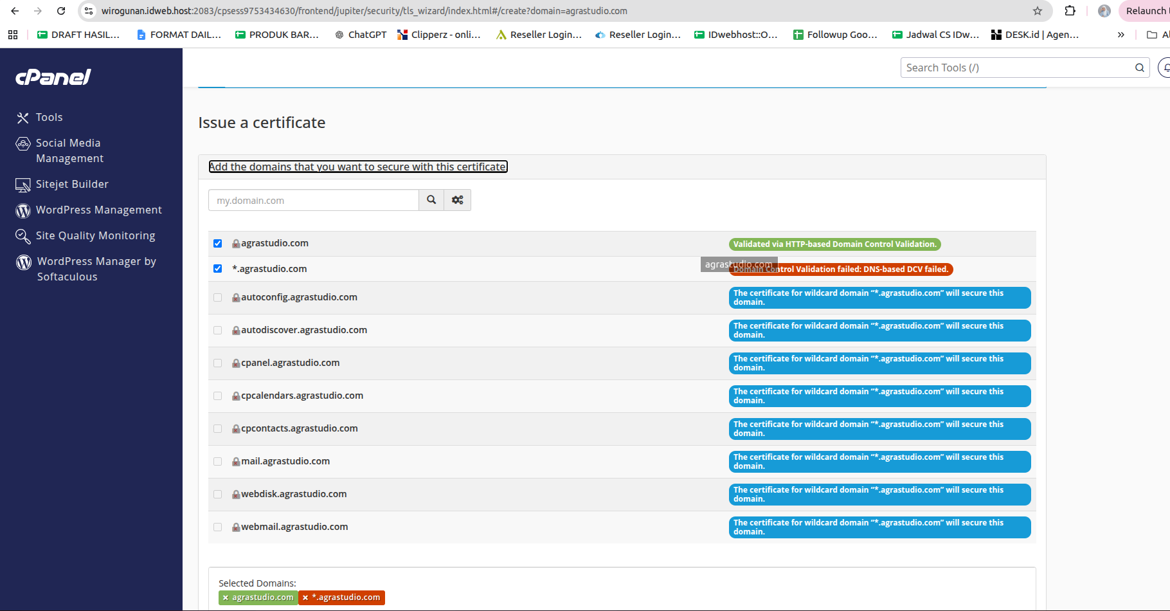Bookmark this page with the star icon
Screen dimensions: 1170x611
(1038, 11)
